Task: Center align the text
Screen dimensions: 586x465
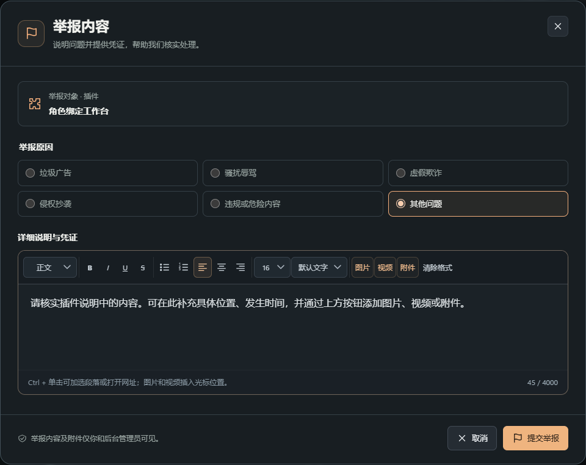Action: 222,267
